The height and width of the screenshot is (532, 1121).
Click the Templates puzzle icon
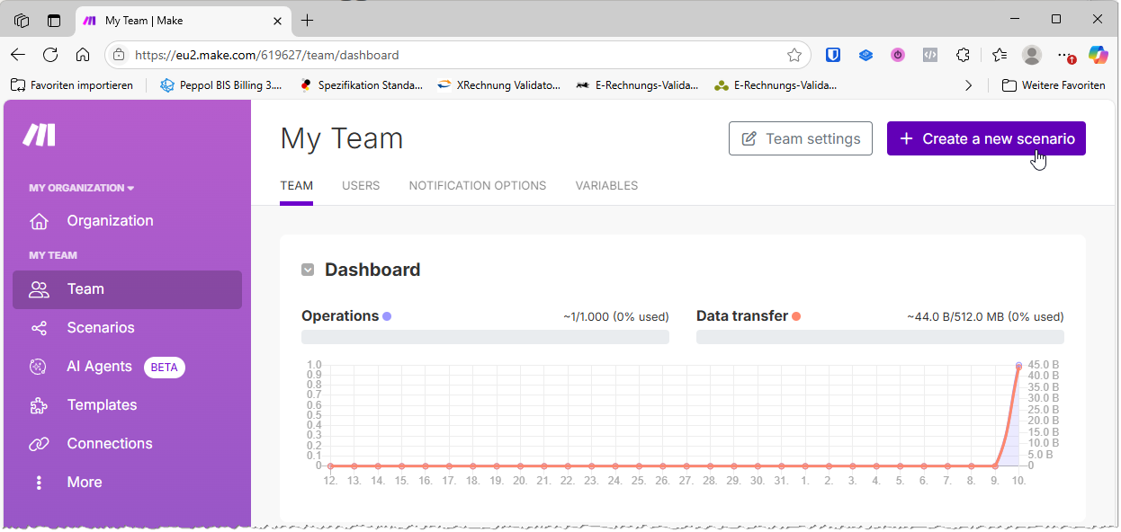pyautogui.click(x=39, y=405)
